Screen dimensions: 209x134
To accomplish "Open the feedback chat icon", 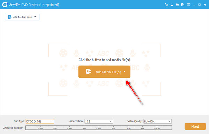I will coord(183,5).
